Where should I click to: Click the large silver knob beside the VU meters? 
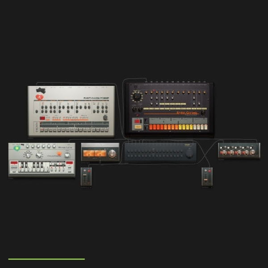(x=112, y=154)
